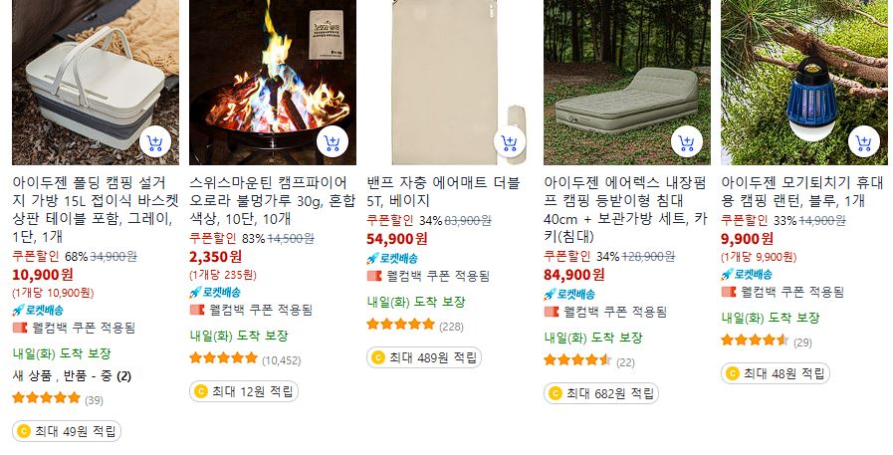Add the folding dish basket to cart
Viewport: 893px width, 455px height.
[155, 141]
